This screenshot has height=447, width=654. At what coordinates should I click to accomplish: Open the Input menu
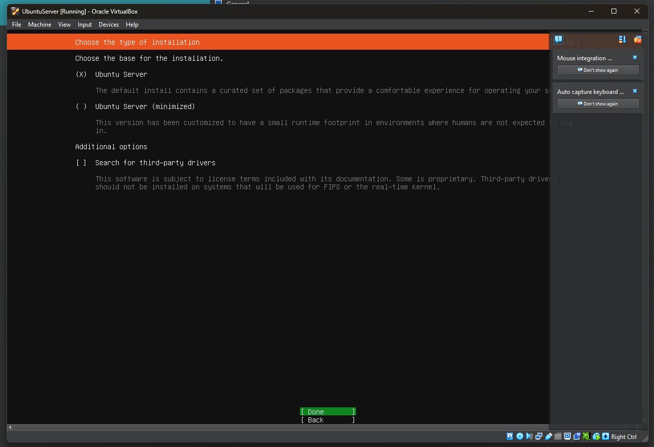(x=84, y=24)
